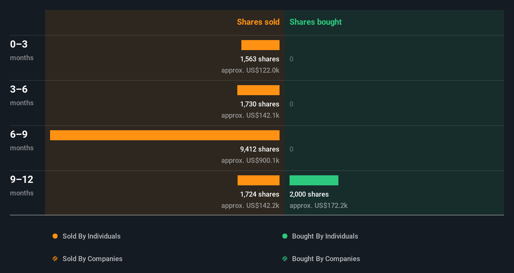Viewport: 514px width, 273px height.
Task: Select the Sold By Individuals legend label
Action: point(91,236)
